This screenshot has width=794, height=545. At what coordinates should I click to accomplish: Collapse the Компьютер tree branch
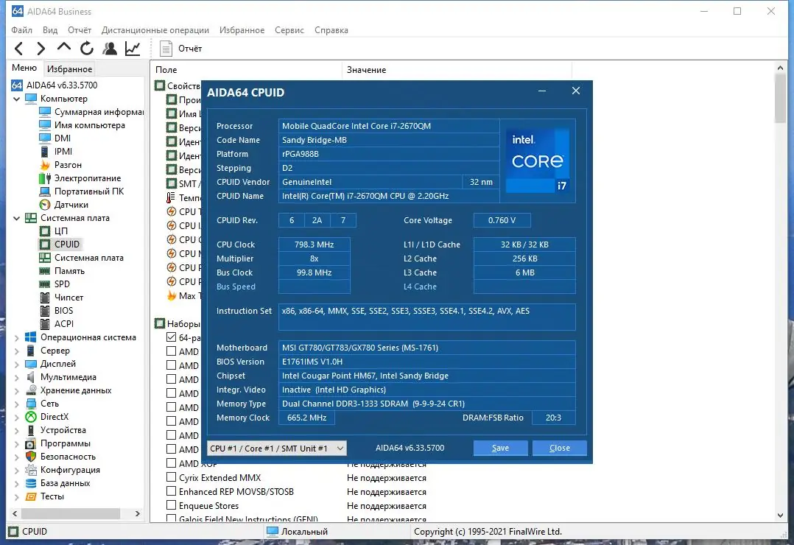(15, 98)
